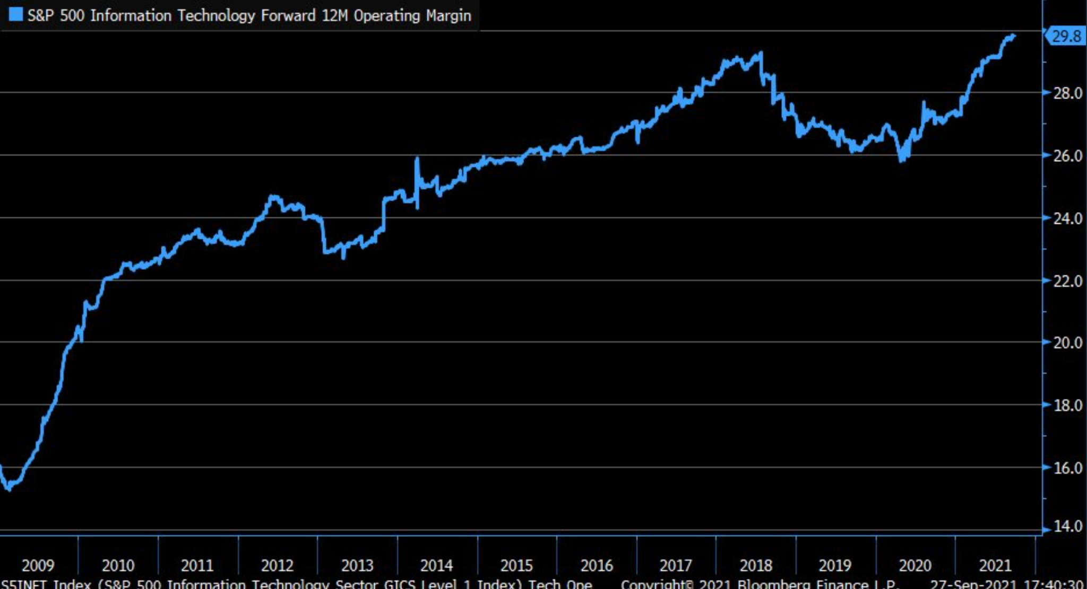Click the 27-Sep-2021 timestamp in footer
The image size is (1087, 589).
1006,584
